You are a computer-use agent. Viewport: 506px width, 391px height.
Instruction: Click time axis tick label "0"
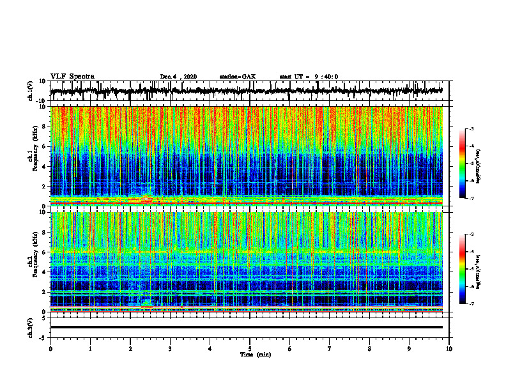(x=50, y=349)
